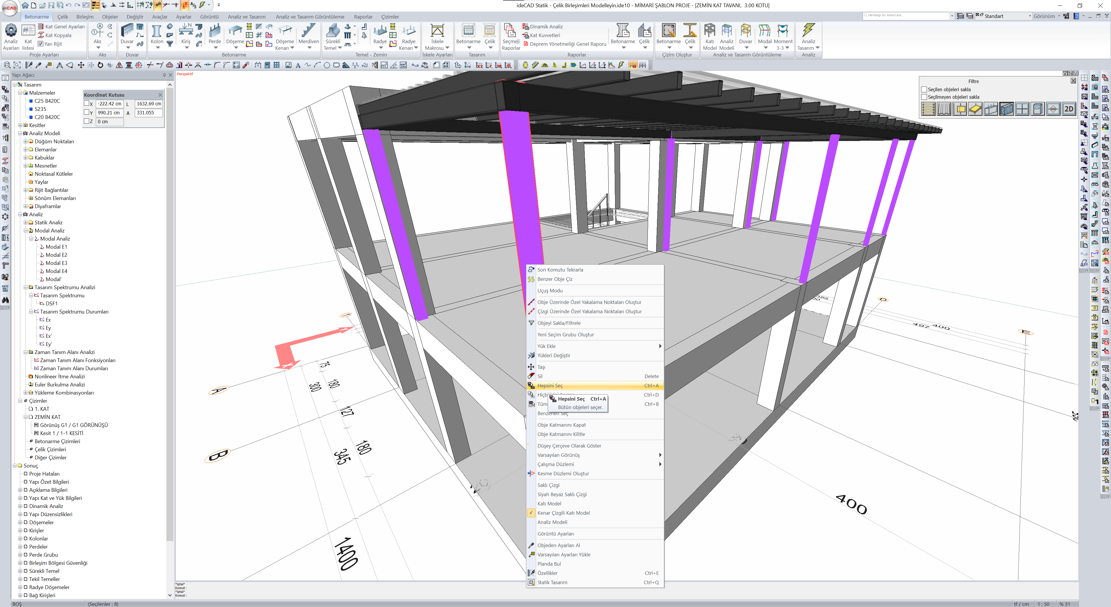This screenshot has height=607, width=1111.
Task: Enable Seçilen objeleri sakla checkbox
Action: pos(924,89)
